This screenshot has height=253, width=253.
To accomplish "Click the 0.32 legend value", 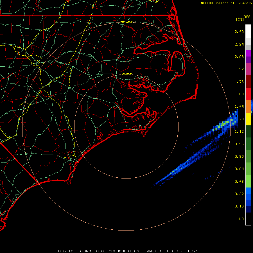I will pyautogui.click(x=239, y=194).
